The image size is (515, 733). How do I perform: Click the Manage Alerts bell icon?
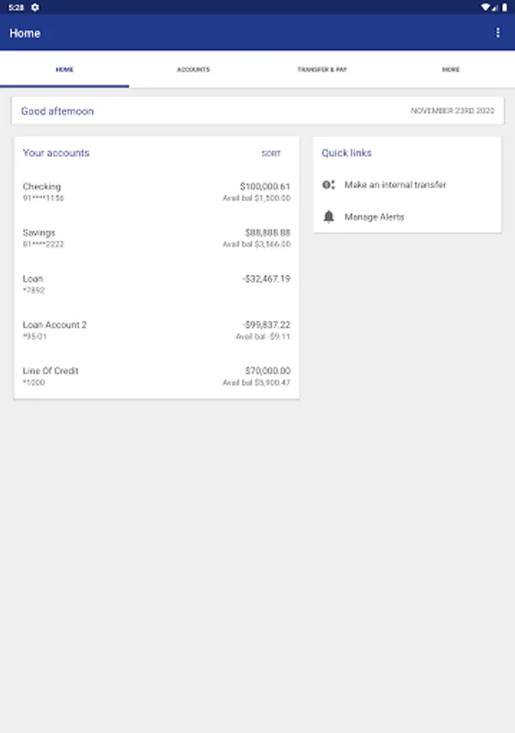point(329,217)
